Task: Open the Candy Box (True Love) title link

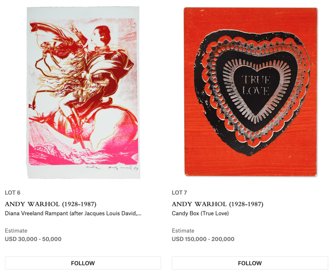Action: (x=200, y=213)
